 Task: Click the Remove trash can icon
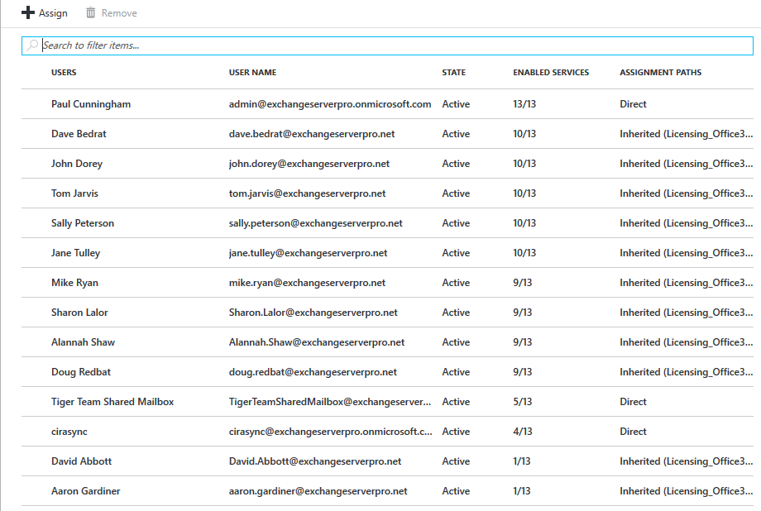tap(90, 12)
